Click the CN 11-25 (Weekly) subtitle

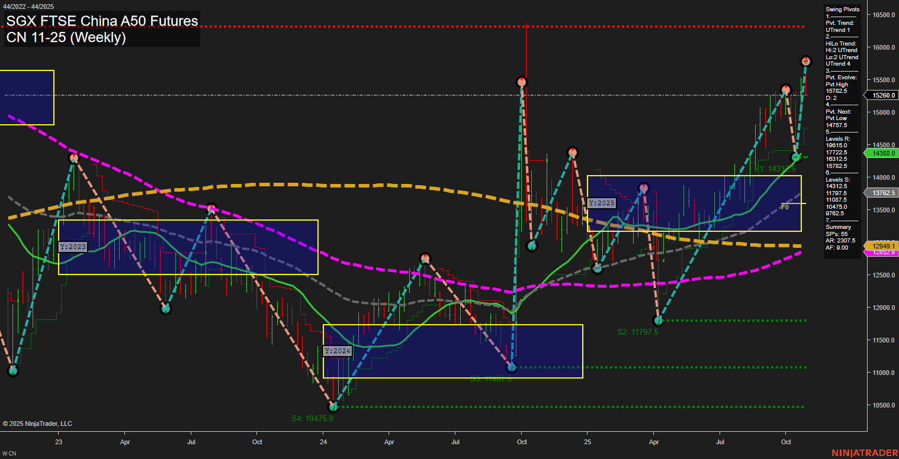[x=66, y=38]
